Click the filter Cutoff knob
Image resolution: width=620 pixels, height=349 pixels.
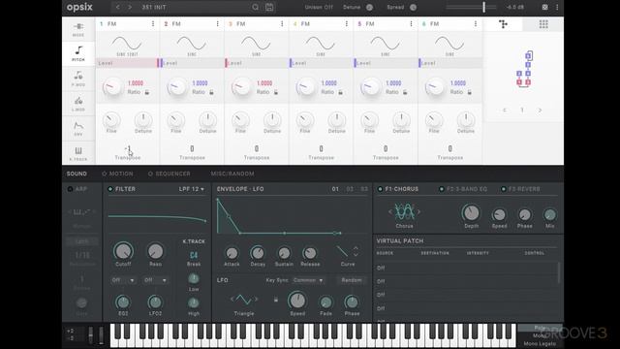123,251
